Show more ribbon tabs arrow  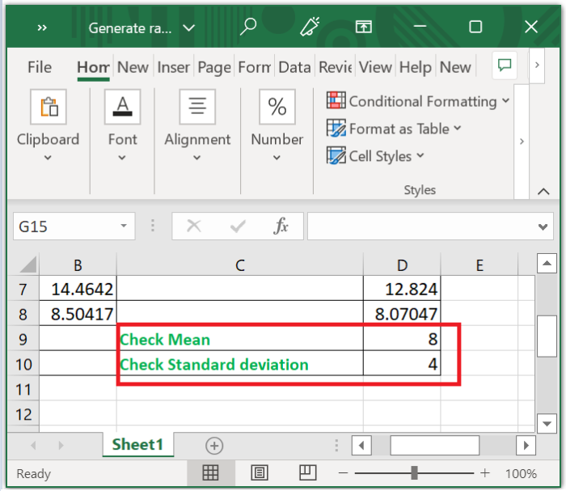point(537,65)
